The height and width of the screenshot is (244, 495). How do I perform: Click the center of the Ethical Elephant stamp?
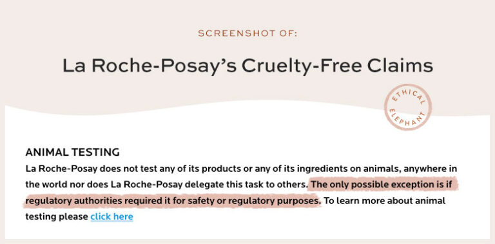[x=407, y=107]
